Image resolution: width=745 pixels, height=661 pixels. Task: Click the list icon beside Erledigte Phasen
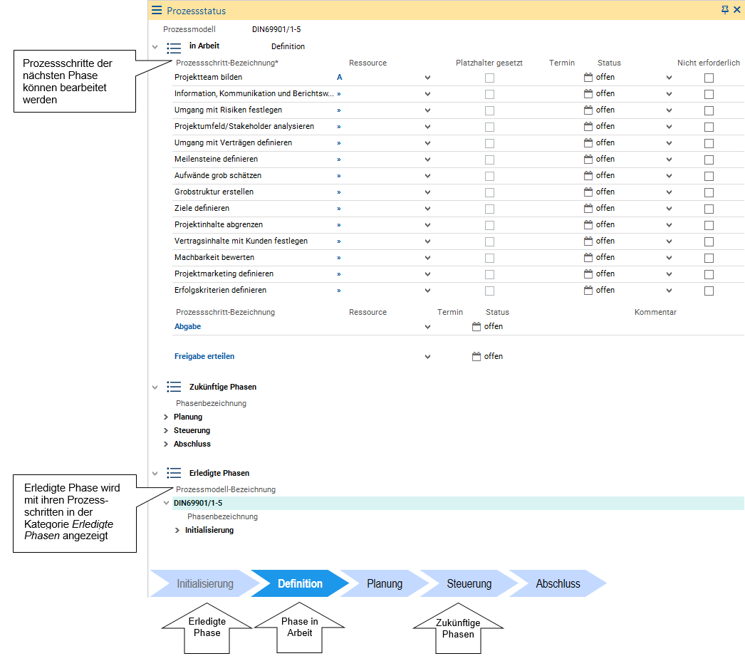click(x=174, y=473)
